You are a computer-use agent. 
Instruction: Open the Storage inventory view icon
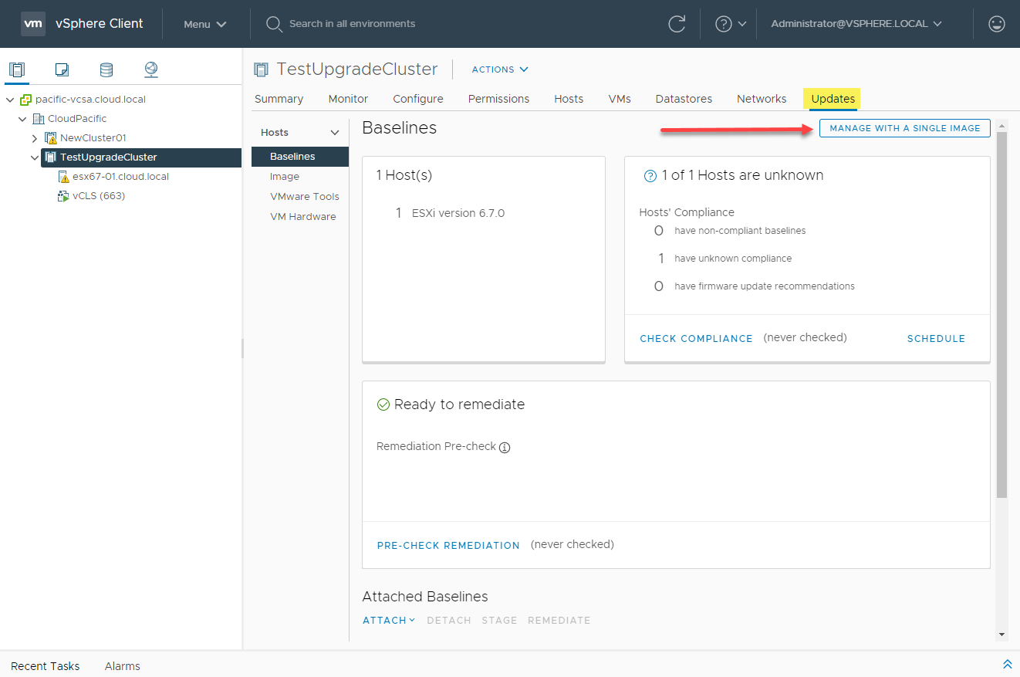click(106, 70)
